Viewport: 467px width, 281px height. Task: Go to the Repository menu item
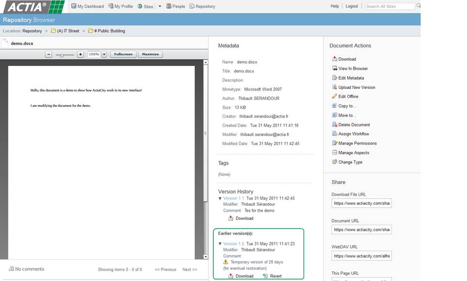pyautogui.click(x=202, y=6)
